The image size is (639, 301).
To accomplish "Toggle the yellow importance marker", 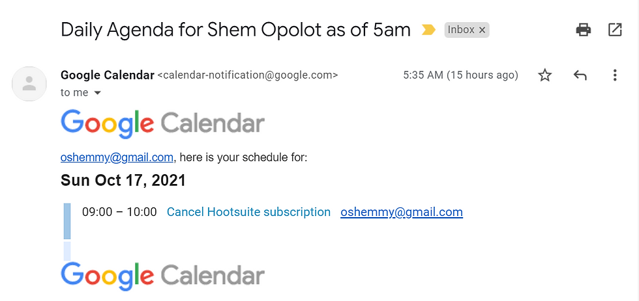I will [x=428, y=30].
